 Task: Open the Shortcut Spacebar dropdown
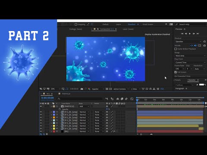click(188, 42)
